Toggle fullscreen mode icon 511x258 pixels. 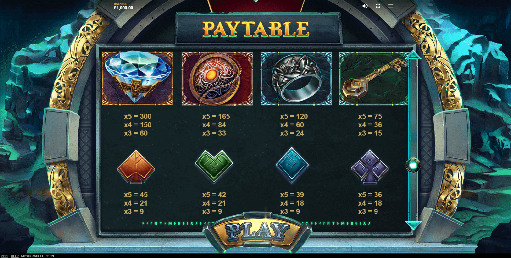(x=378, y=6)
